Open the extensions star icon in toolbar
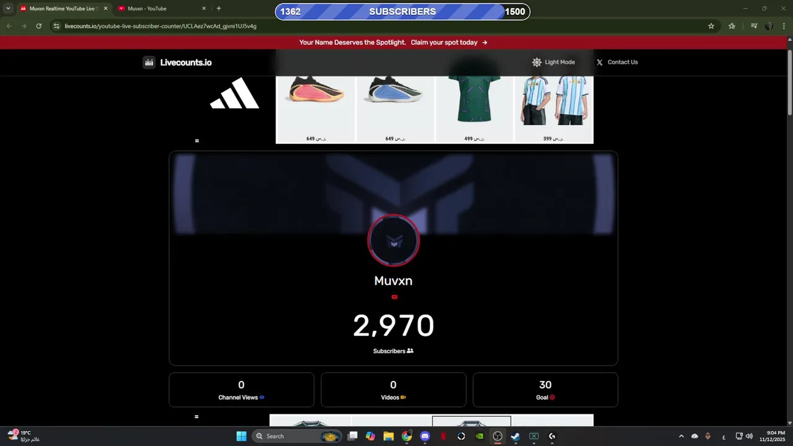Screen dimensions: 793x446 (732, 26)
